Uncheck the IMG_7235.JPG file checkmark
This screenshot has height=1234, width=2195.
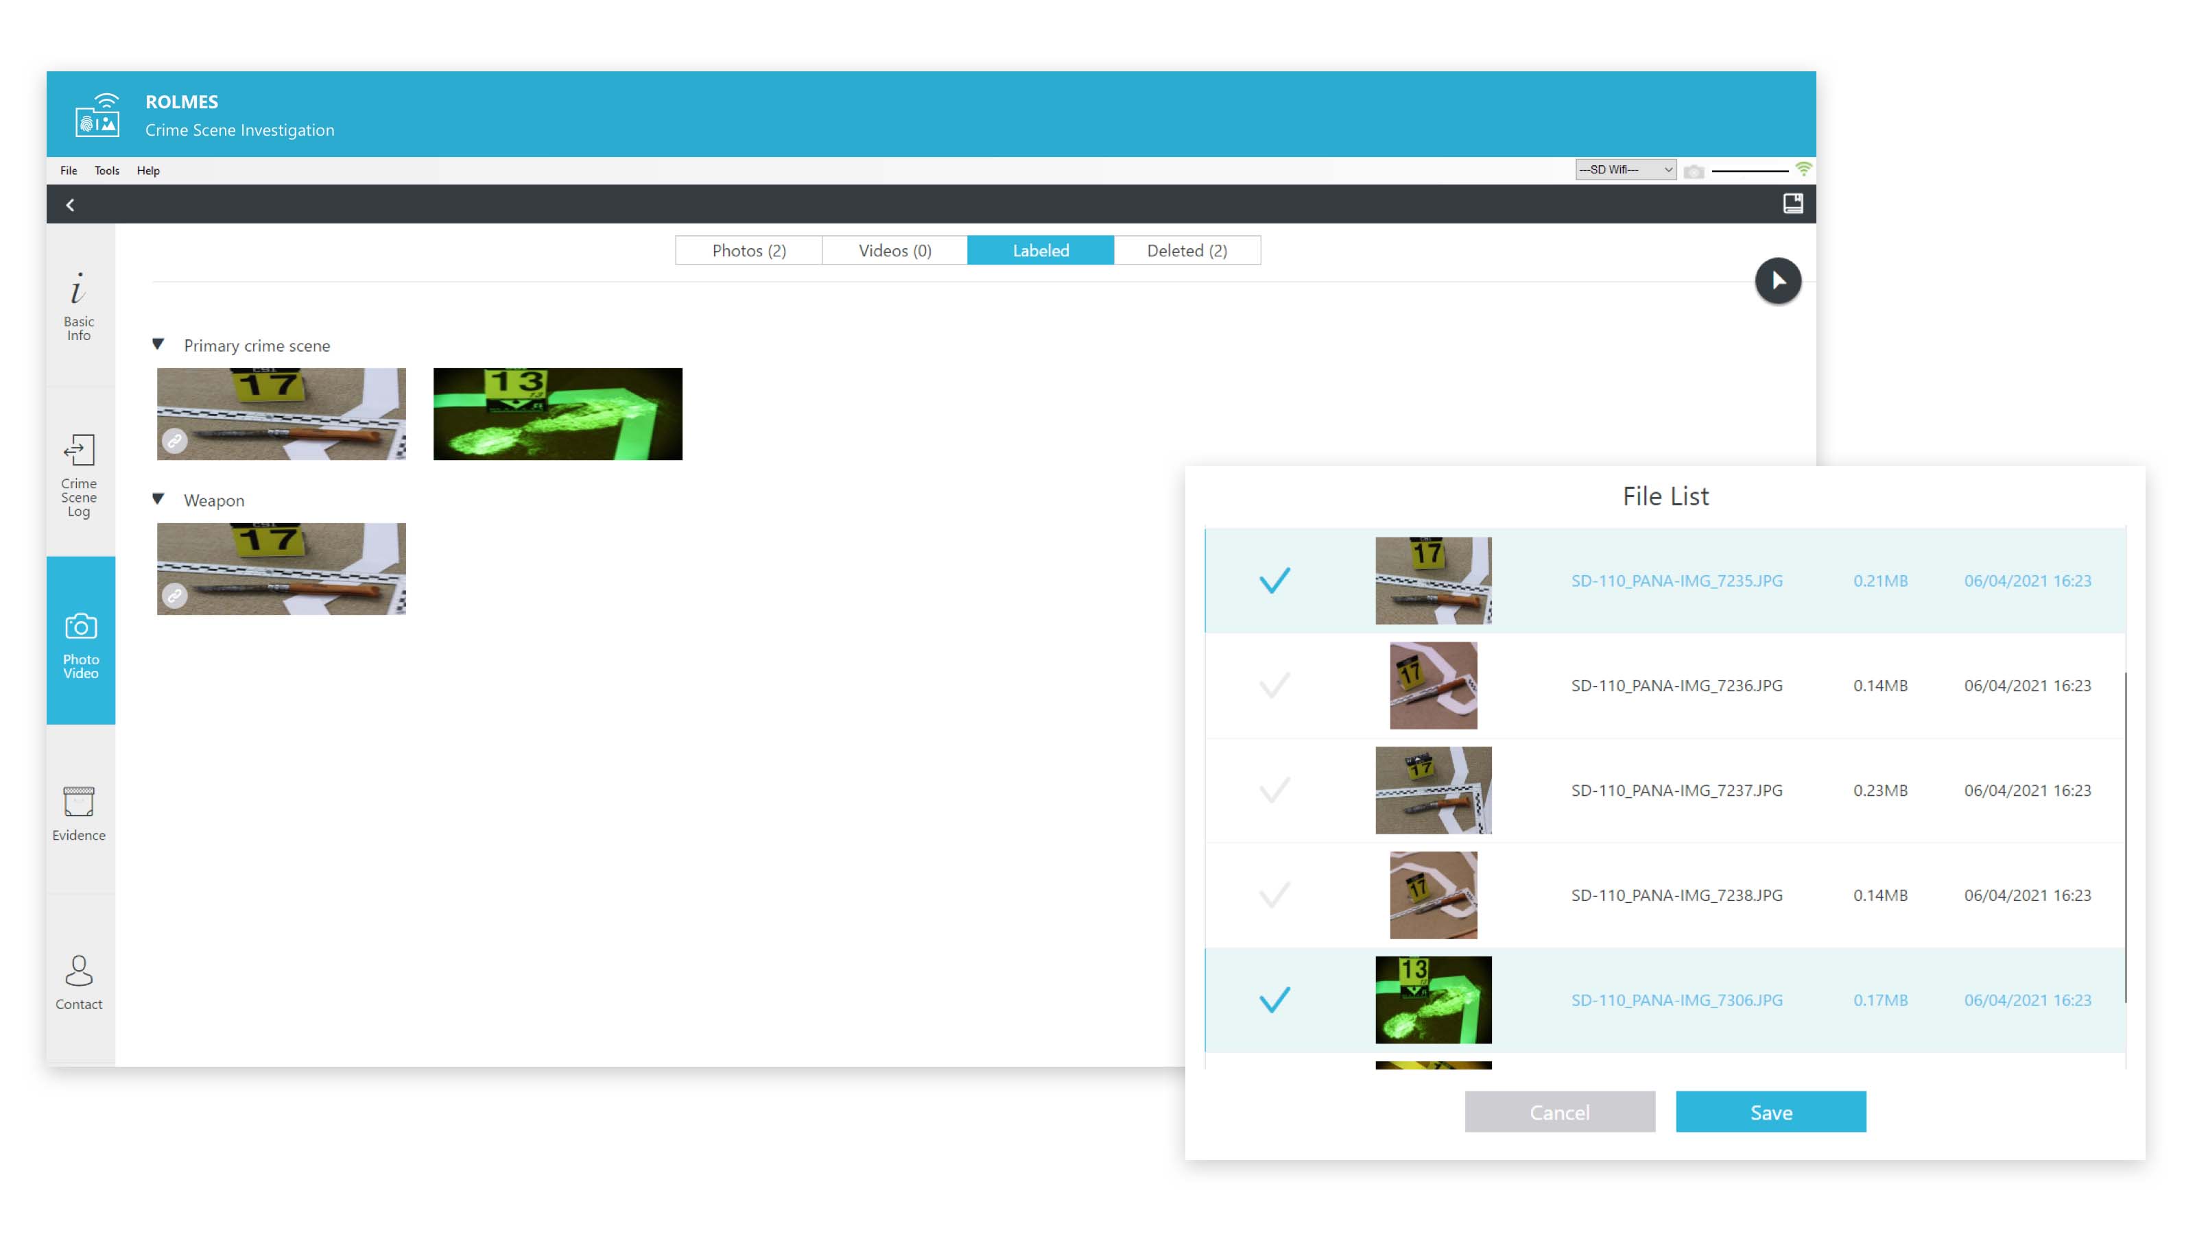pyautogui.click(x=1274, y=580)
